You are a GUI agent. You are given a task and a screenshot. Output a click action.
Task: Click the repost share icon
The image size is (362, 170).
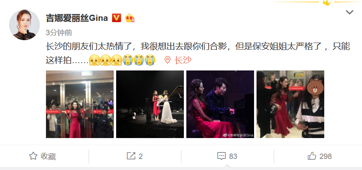point(131,156)
